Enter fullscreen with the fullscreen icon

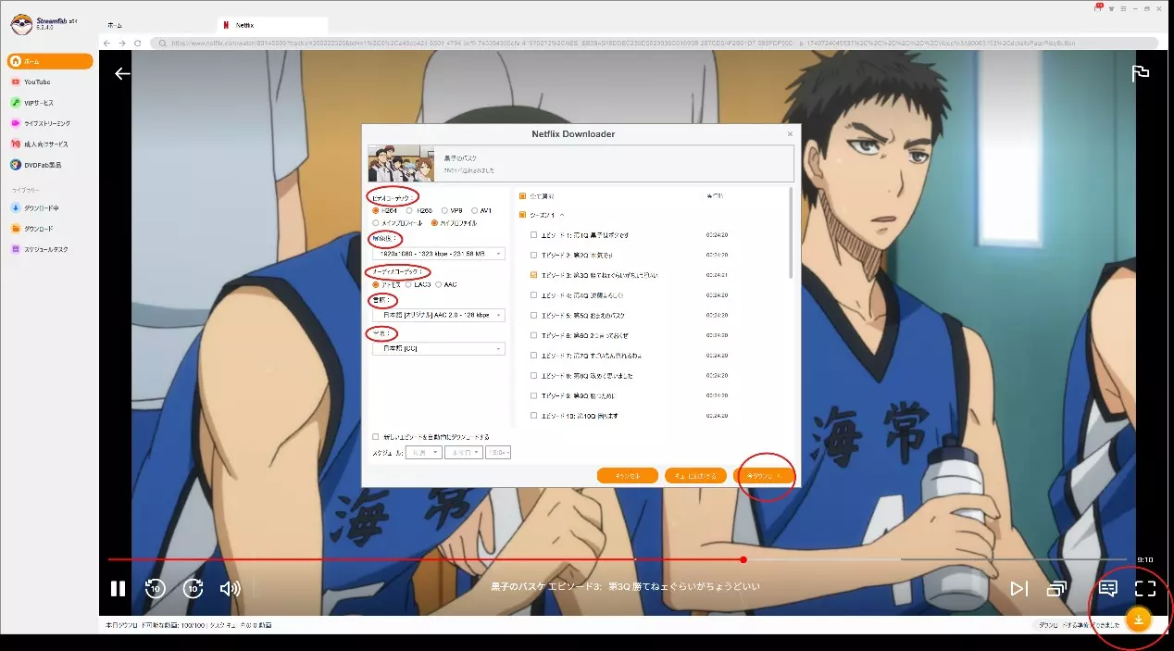click(1145, 588)
